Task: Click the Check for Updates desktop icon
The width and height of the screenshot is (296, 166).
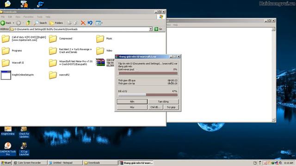Action: coord(24,132)
